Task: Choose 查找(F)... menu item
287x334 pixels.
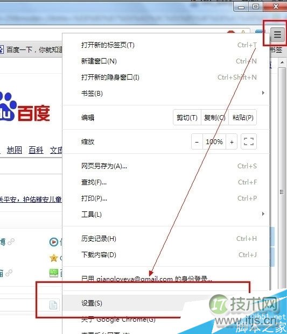Action: pyautogui.click(x=167, y=182)
